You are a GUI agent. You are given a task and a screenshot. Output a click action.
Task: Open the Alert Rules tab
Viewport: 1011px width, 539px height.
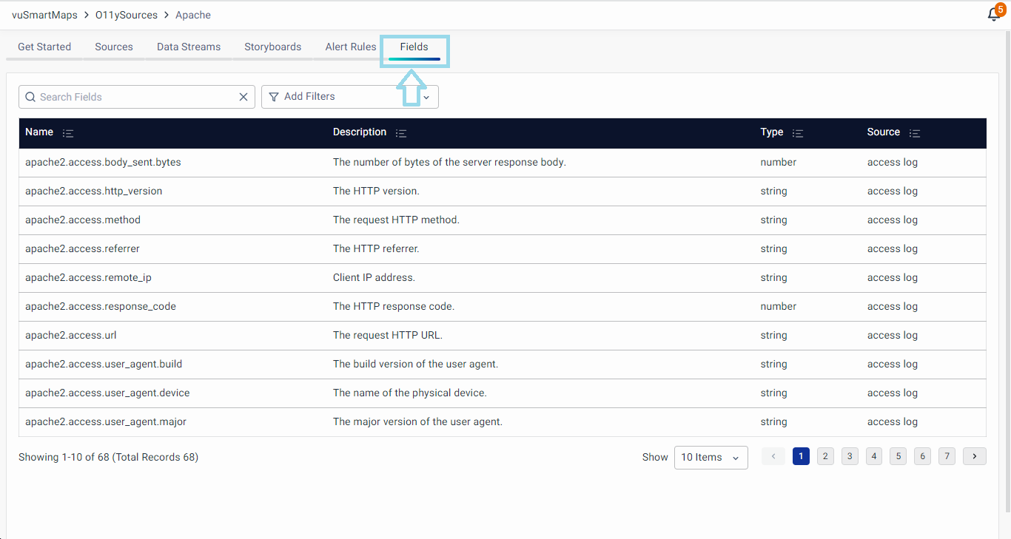point(351,47)
